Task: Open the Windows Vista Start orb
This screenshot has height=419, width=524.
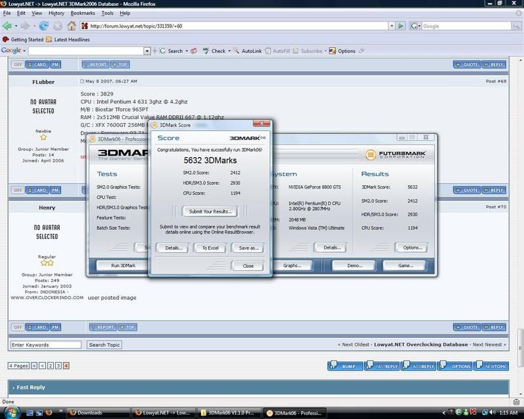Action: pyautogui.click(x=12, y=412)
